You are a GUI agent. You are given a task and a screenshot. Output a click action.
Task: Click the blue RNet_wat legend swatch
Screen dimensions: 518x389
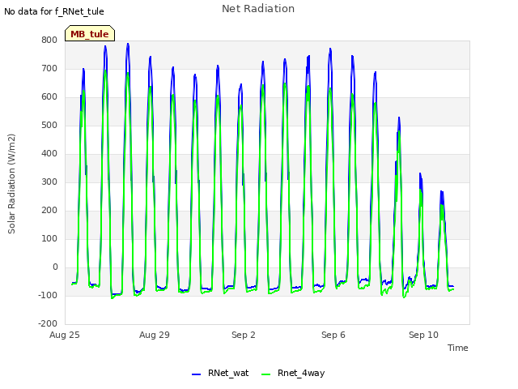click(x=196, y=374)
